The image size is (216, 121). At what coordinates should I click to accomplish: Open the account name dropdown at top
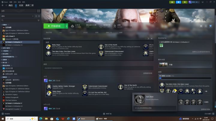pyautogui.click(x=194, y=2)
